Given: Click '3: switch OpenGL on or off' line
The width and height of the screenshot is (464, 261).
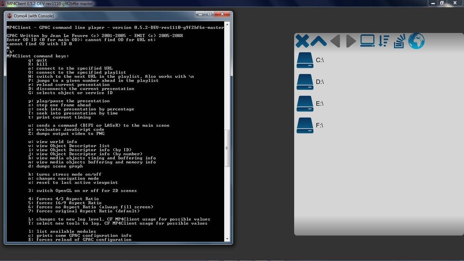Looking at the screenshot, I should (x=83, y=191).
